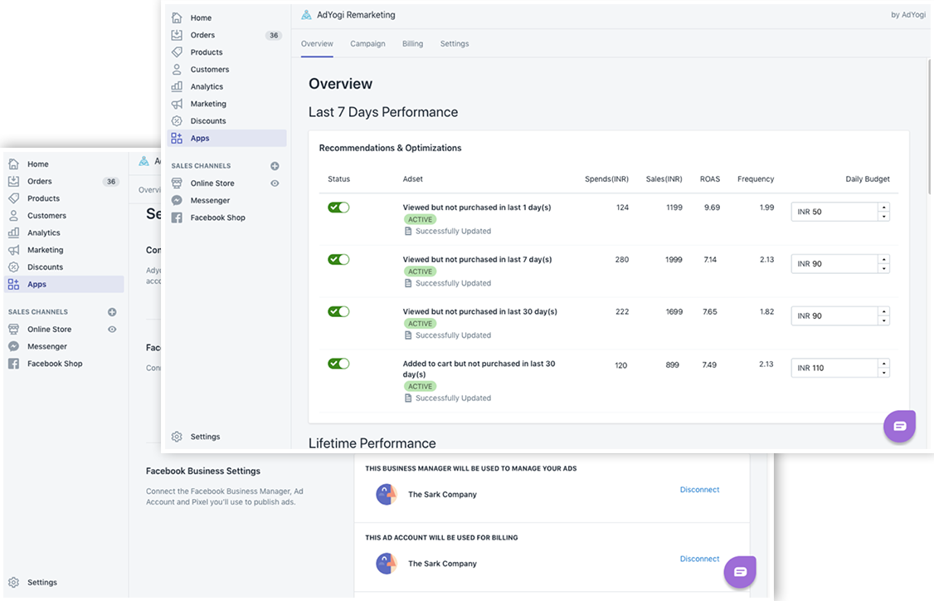
Task: Decrease the INR 110 daily budget
Action: 884,373
